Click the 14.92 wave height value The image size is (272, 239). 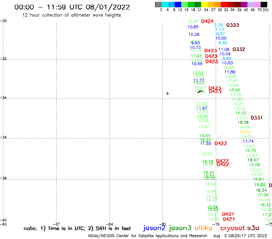pyautogui.click(x=214, y=219)
